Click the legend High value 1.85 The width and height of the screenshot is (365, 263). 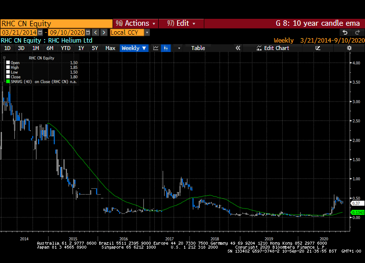[x=74, y=67]
